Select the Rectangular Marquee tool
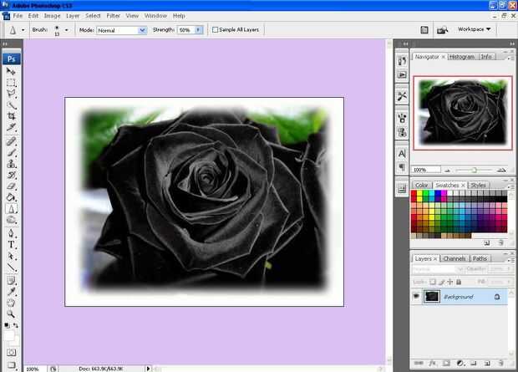The height and width of the screenshot is (372, 518). pyautogui.click(x=11, y=83)
